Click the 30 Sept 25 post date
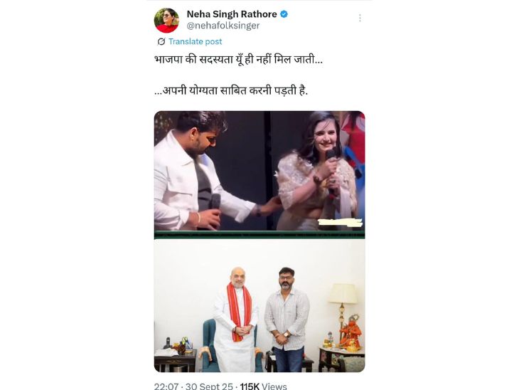Screen dimensions: 519x390 (x=209, y=386)
